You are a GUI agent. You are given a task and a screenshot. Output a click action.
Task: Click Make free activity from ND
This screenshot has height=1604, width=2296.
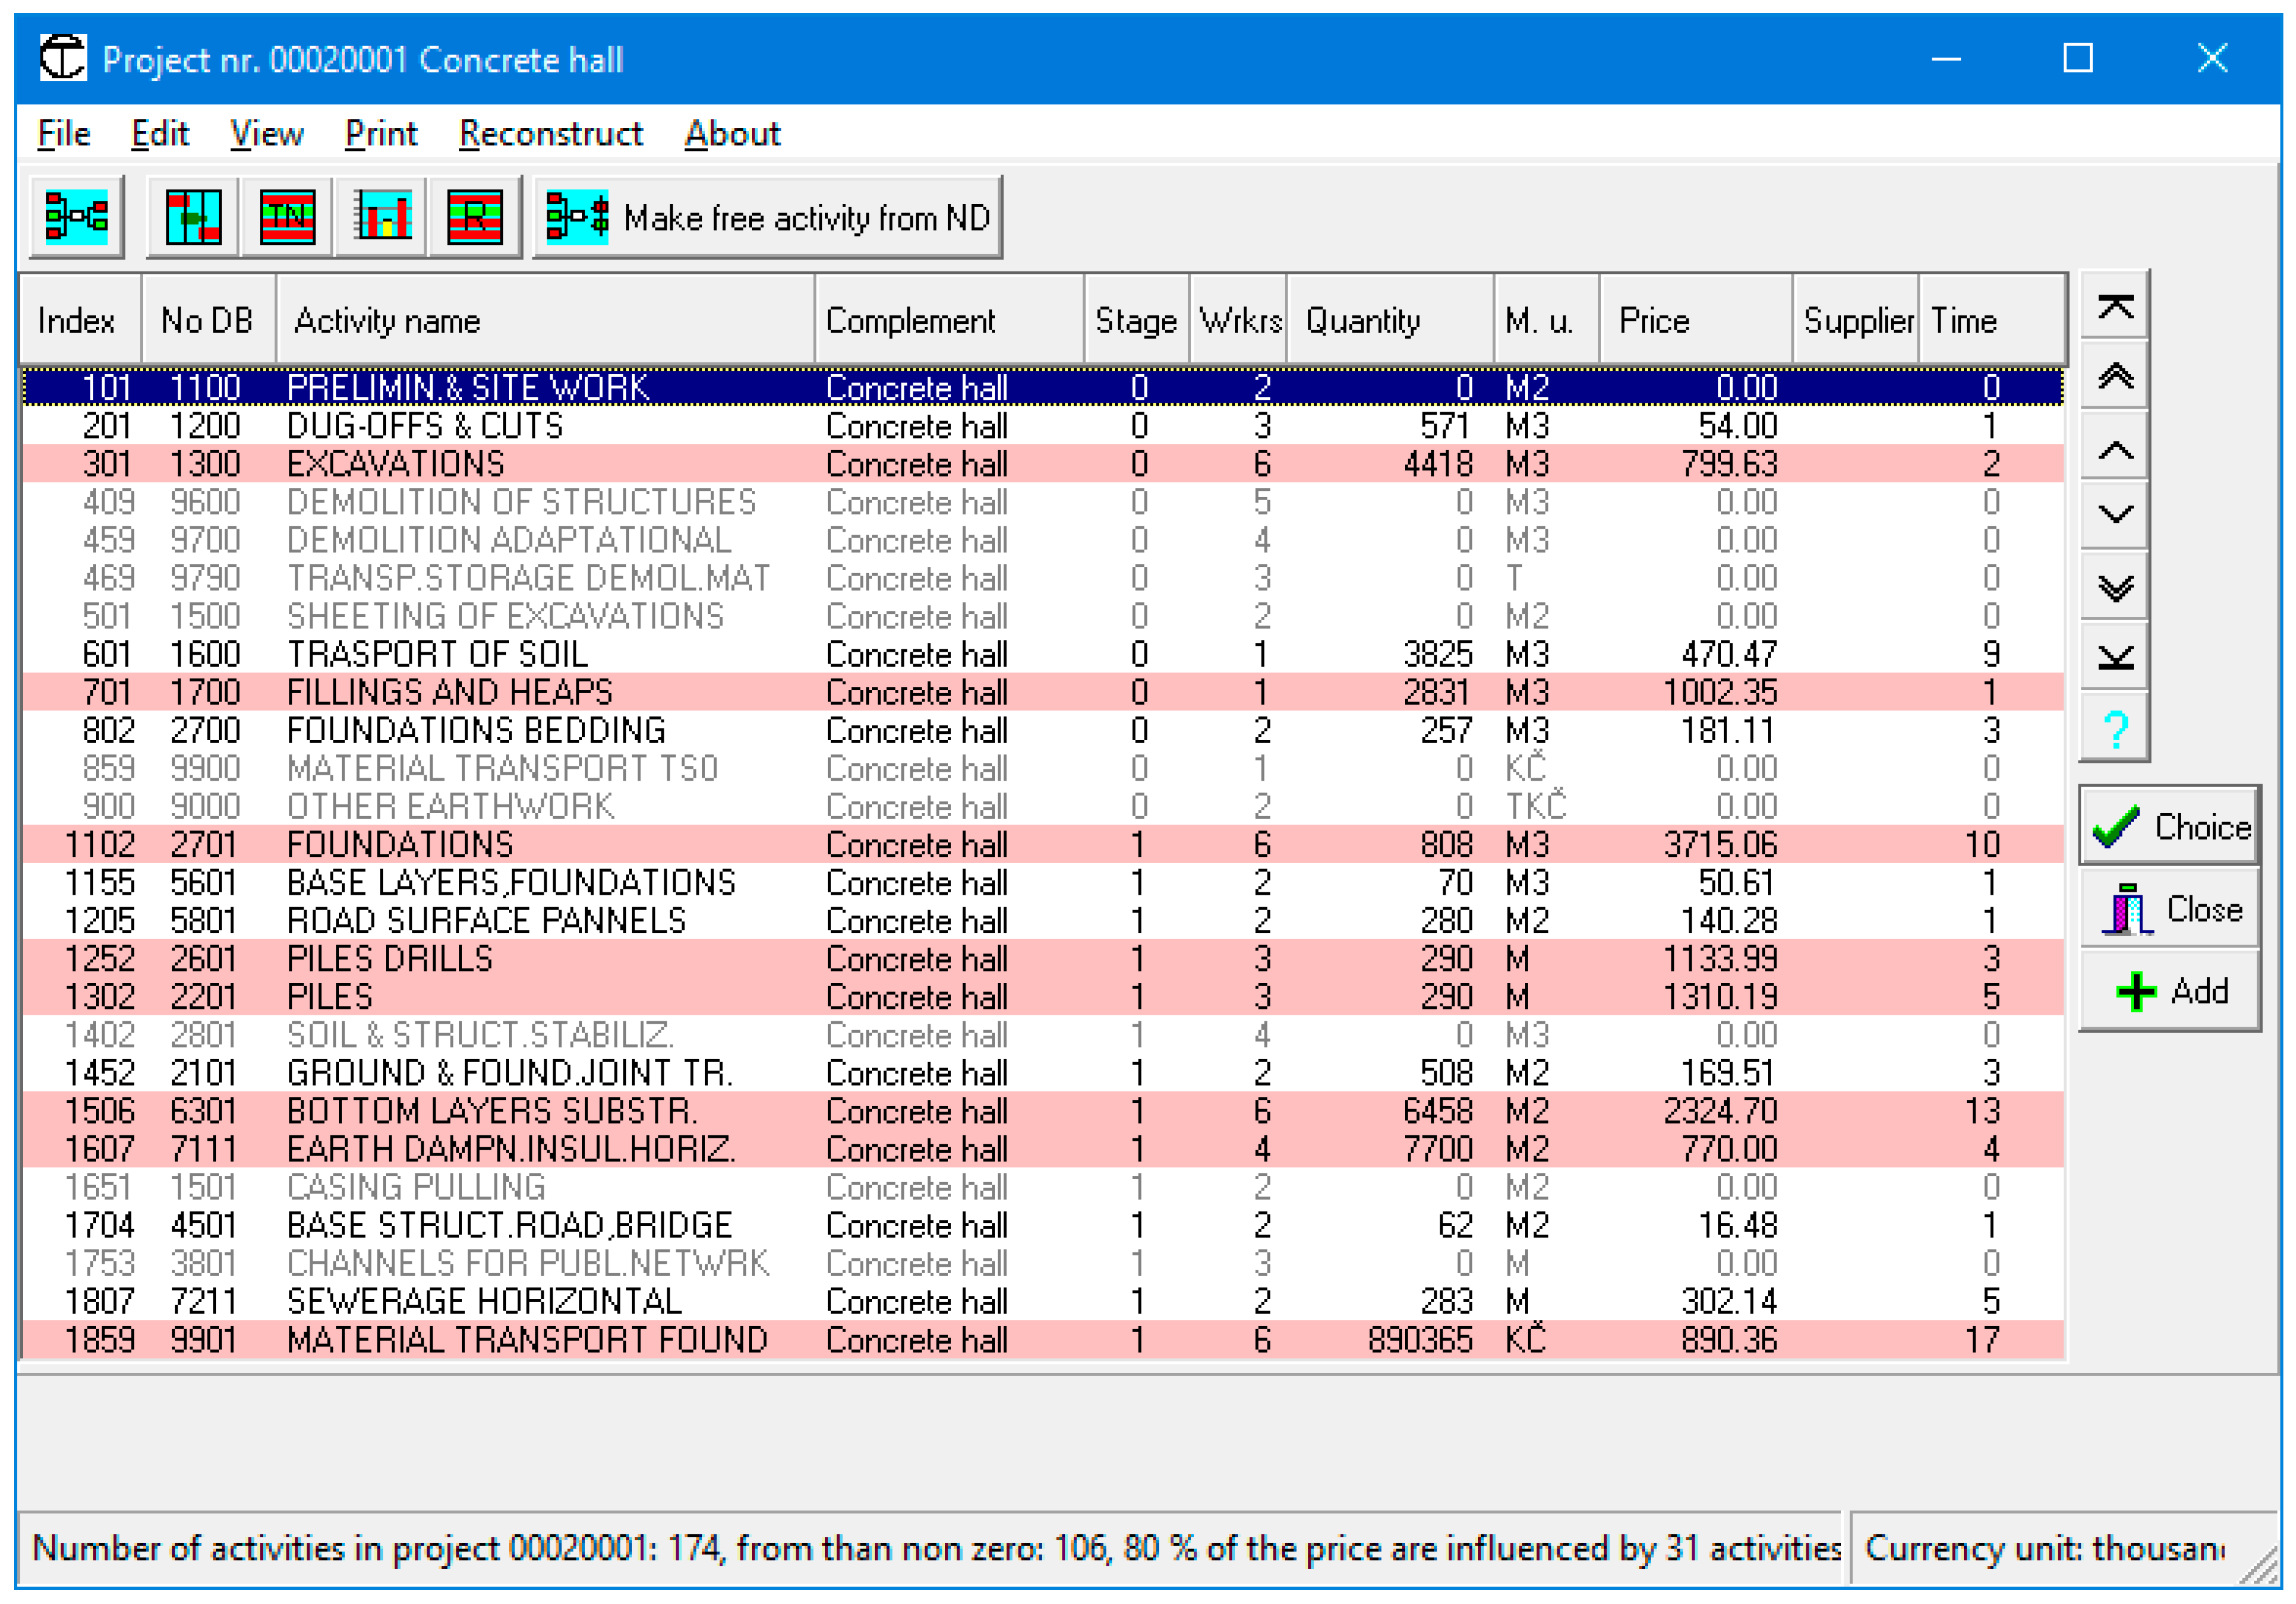click(767, 217)
